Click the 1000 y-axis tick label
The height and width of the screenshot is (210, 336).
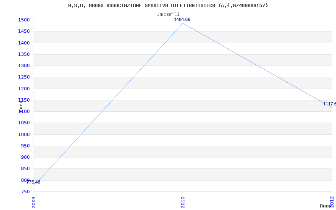click(24, 134)
